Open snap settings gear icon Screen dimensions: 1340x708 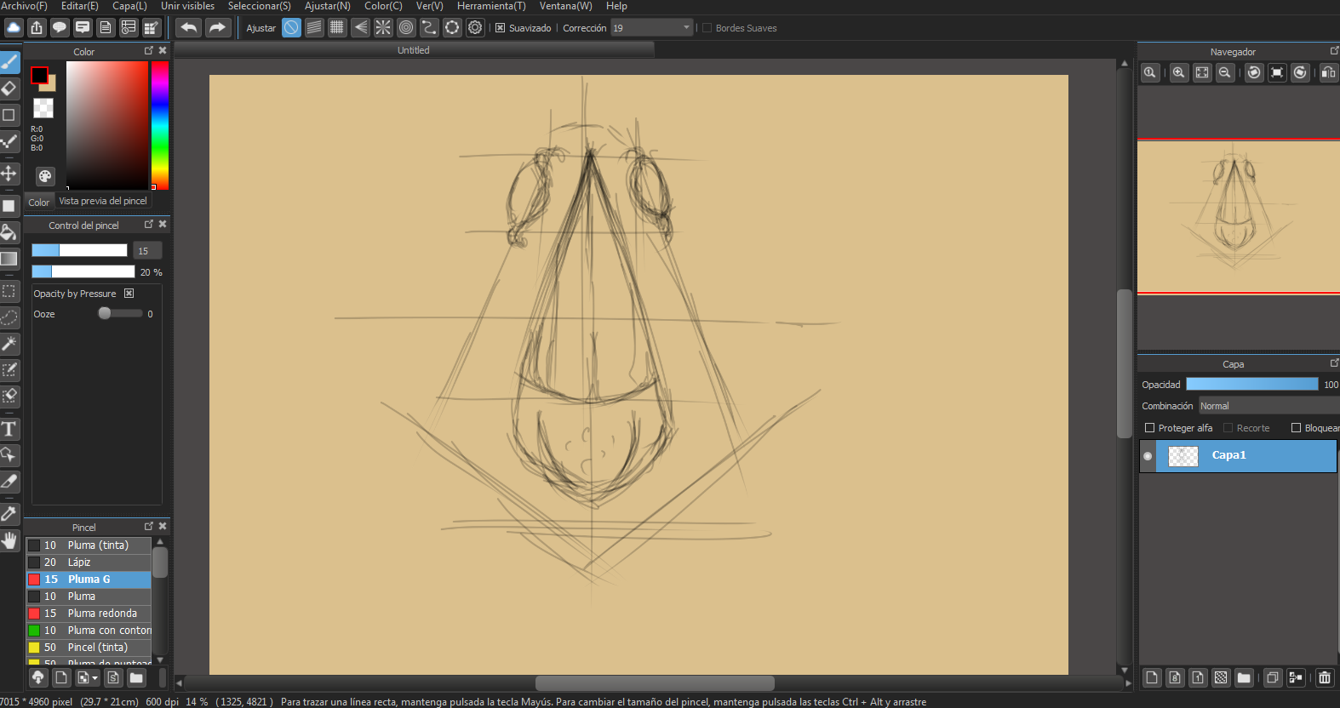pyautogui.click(x=476, y=28)
